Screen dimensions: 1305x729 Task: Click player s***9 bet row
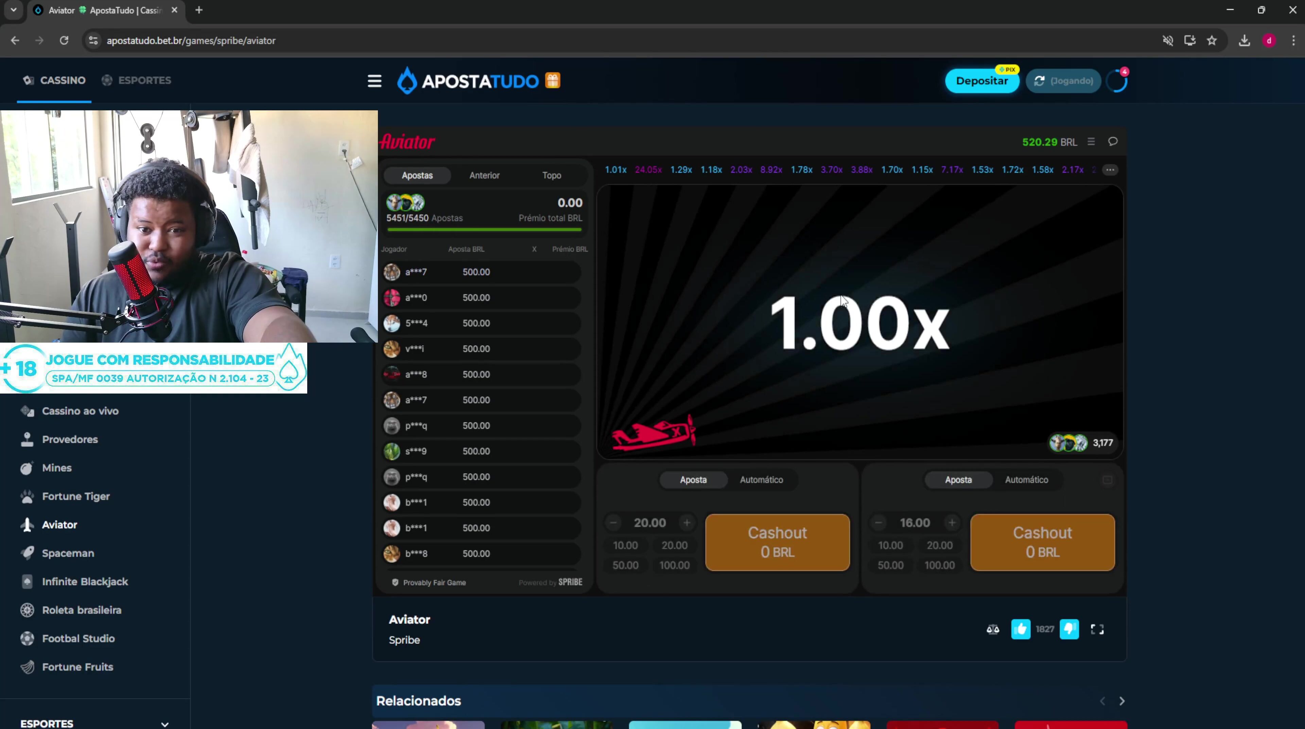481,451
